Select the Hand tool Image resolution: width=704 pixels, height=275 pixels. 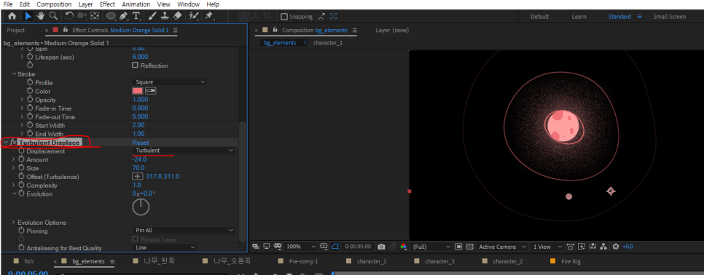click(x=40, y=16)
